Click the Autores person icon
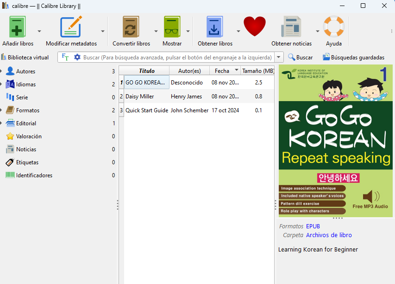 (x=10, y=71)
